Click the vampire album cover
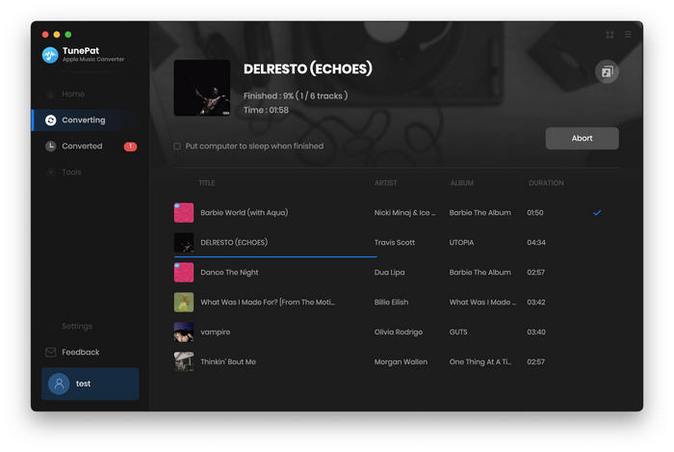The width and height of the screenshot is (674, 452). tap(184, 332)
